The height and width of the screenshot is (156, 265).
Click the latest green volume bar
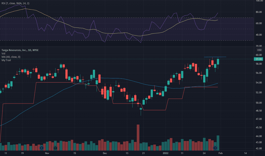click(218, 143)
